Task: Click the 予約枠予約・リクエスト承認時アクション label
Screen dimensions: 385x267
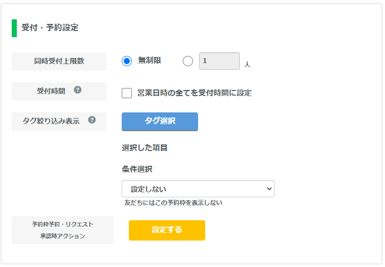Action: (x=63, y=230)
